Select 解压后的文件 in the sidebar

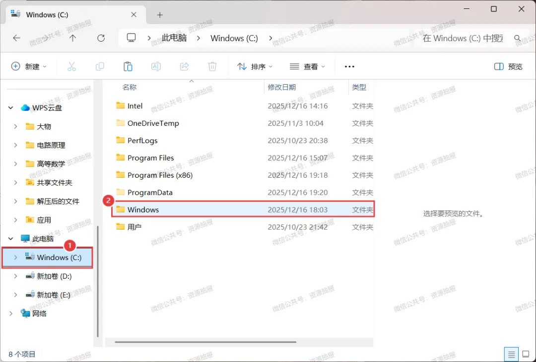58,202
